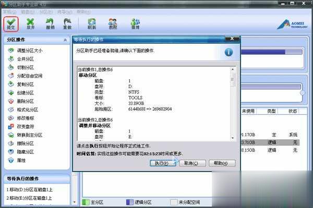
Task: Click the 撤销 (Undo) toolbar icon
Action: tap(50, 24)
